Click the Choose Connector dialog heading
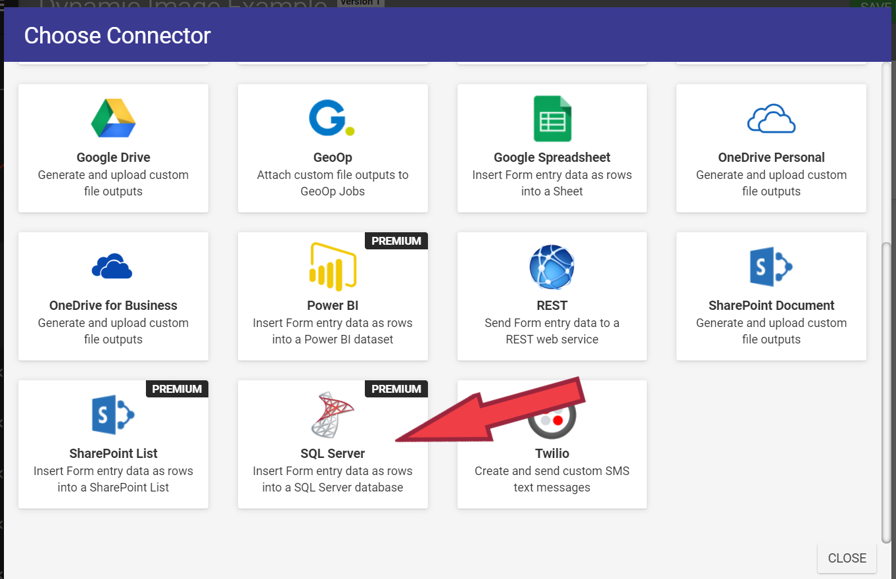This screenshot has width=896, height=579. click(x=117, y=35)
